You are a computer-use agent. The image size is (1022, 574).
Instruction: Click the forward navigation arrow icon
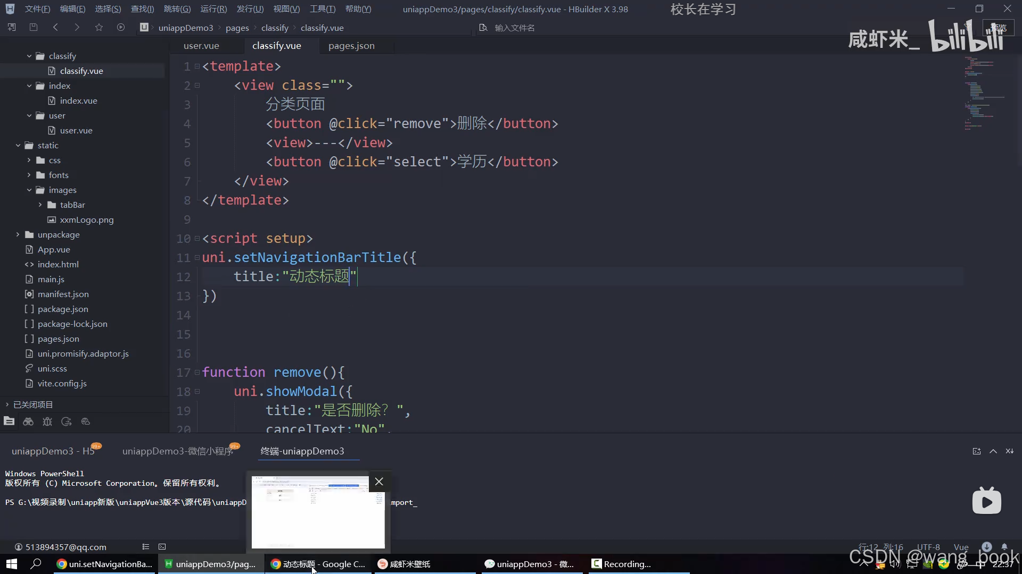point(77,27)
